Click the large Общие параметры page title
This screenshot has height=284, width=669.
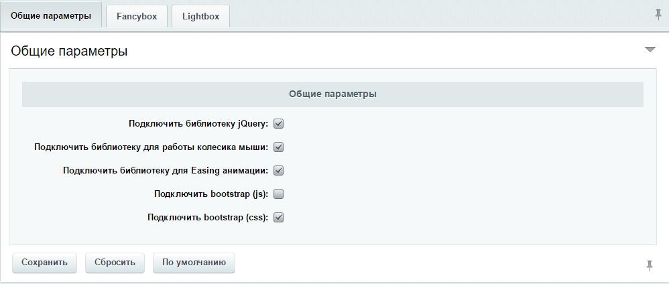[69, 52]
